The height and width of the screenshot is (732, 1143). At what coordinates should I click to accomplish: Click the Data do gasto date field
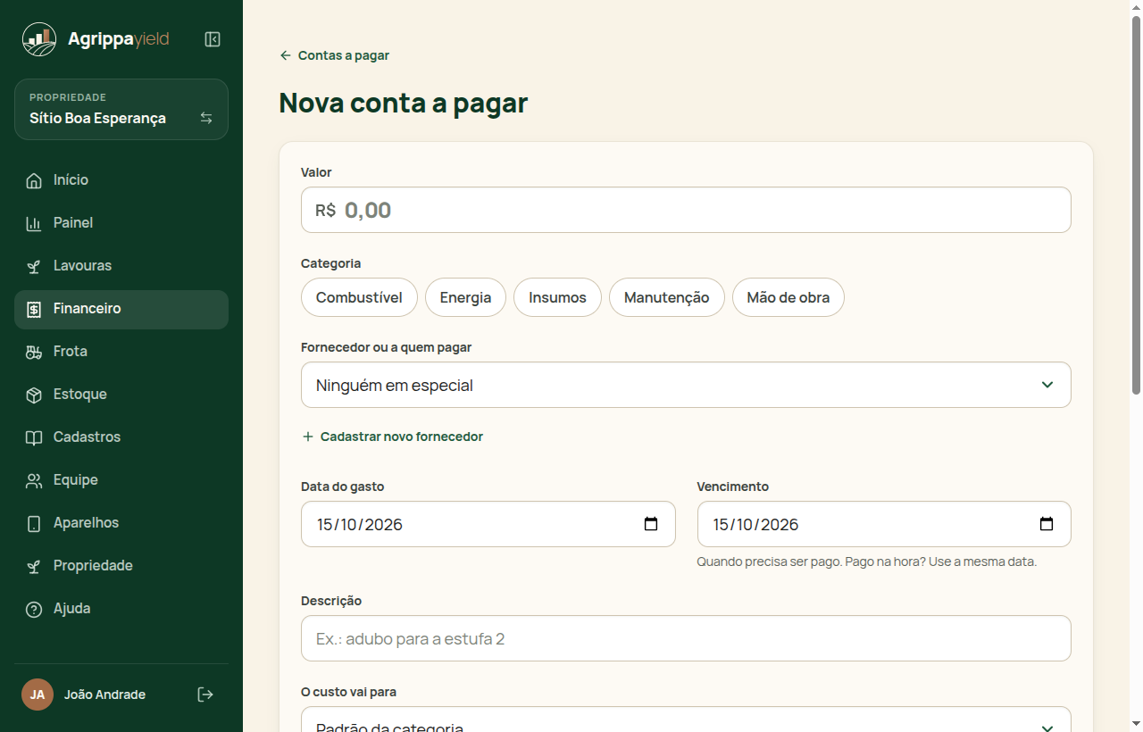(488, 524)
